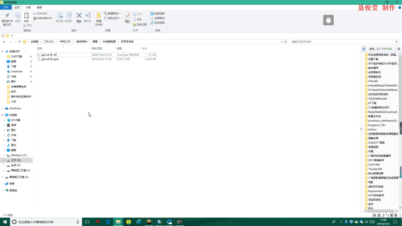402x226 pixels.
Task: Open 2345下载 in quick access
Action: (x=17, y=56)
